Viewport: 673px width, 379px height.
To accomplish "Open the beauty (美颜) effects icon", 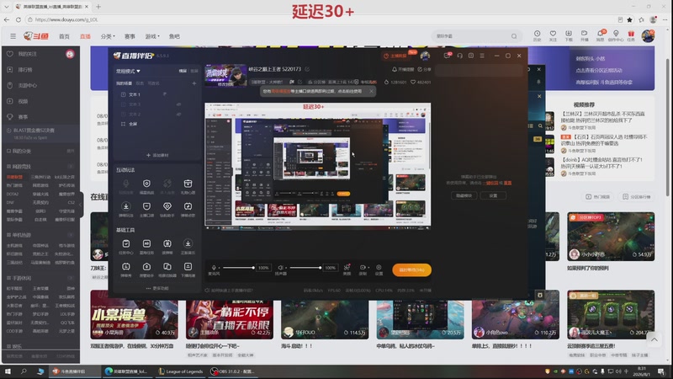I will click(347, 267).
